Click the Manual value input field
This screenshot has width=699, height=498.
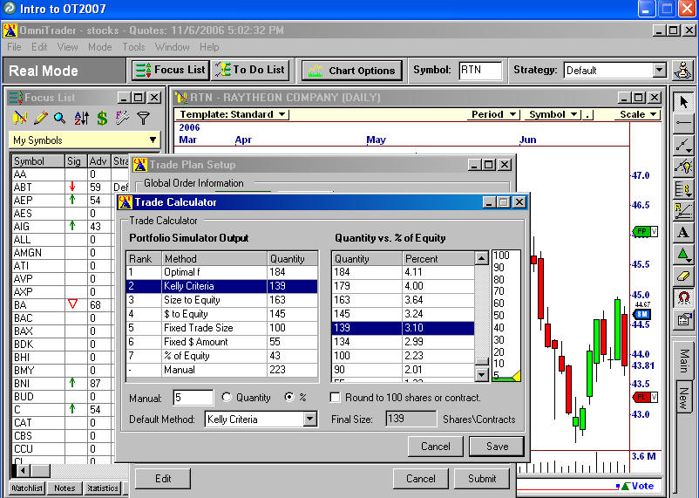point(193,397)
